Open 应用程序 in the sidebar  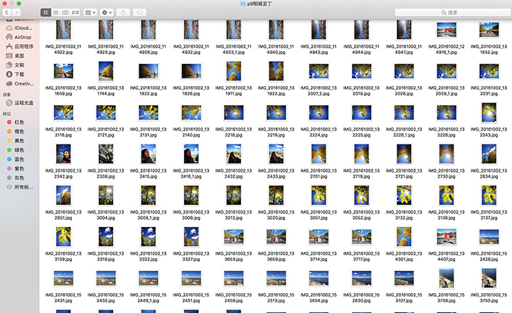20,46
